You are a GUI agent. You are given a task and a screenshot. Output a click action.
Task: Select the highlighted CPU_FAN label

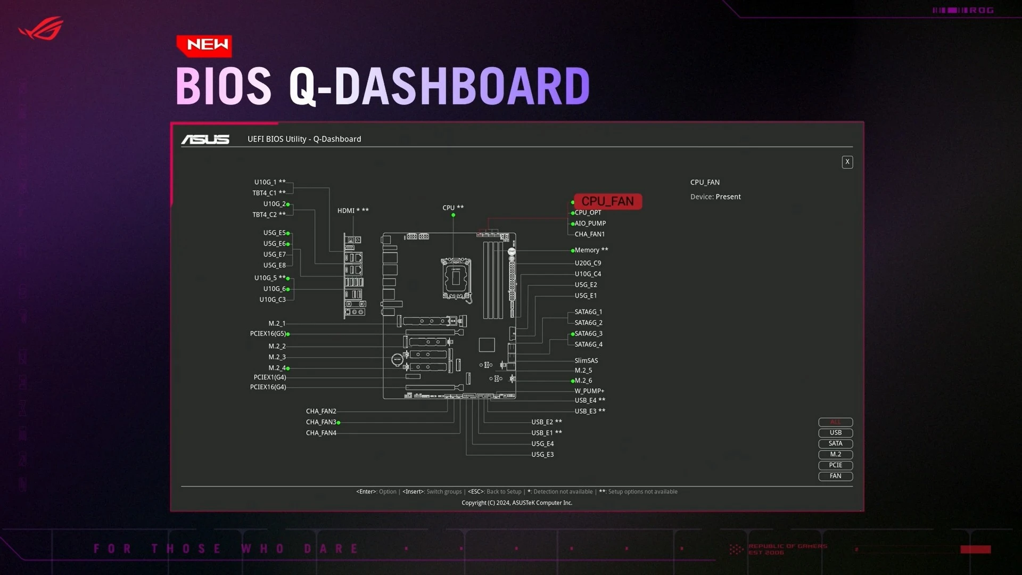607,201
